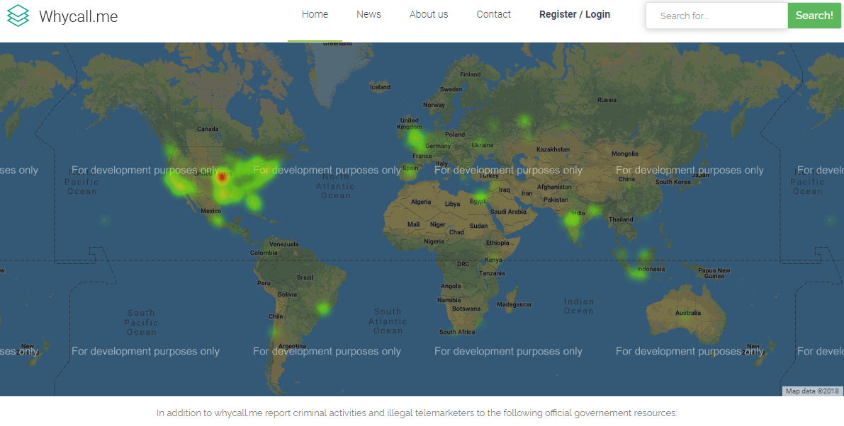Click the Norway label
The width and height of the screenshot is (844, 426).
click(434, 105)
